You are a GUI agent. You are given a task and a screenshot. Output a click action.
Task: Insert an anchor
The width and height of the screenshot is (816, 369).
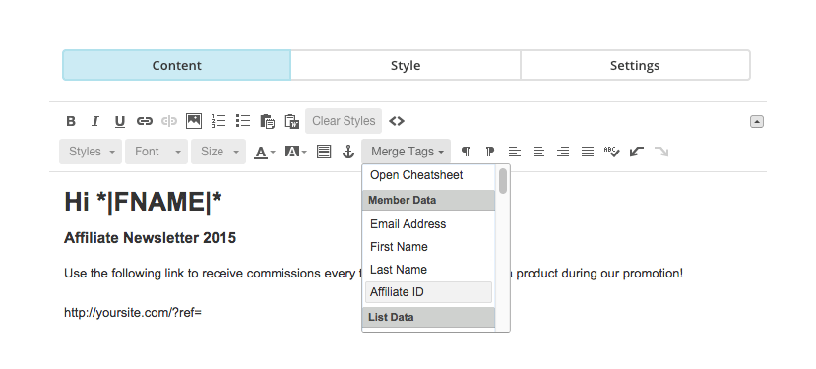pos(348,152)
